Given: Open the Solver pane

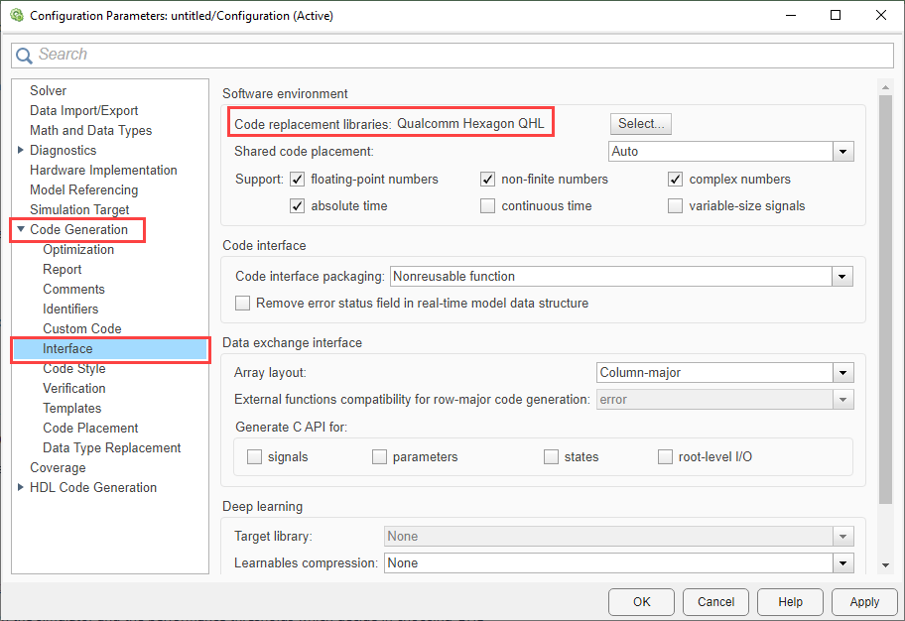Looking at the screenshot, I should 48,91.
